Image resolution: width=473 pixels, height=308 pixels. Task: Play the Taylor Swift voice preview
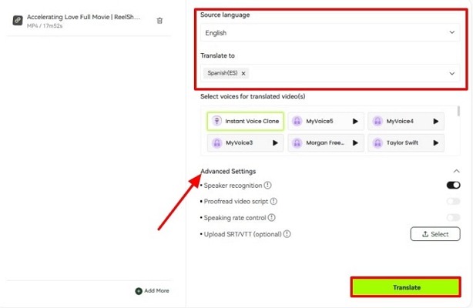[435, 142]
